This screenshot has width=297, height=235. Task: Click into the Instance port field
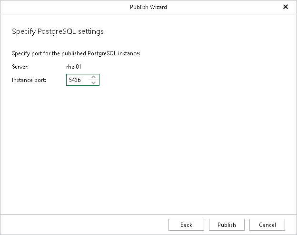coord(78,80)
